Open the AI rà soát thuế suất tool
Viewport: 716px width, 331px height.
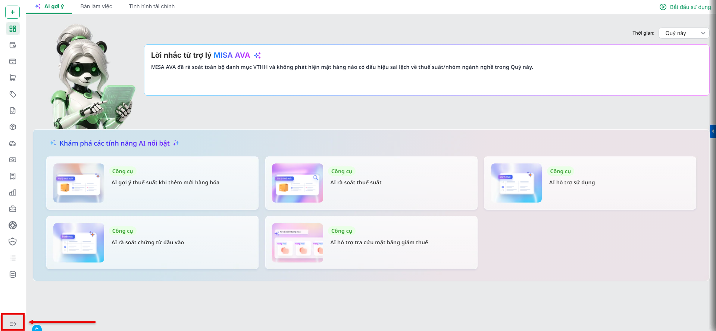tap(371, 183)
